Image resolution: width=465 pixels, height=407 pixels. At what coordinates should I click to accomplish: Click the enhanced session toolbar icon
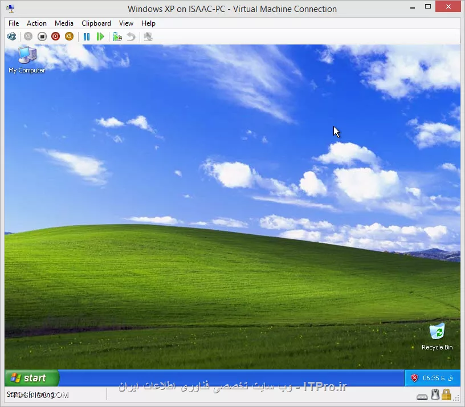pos(148,37)
